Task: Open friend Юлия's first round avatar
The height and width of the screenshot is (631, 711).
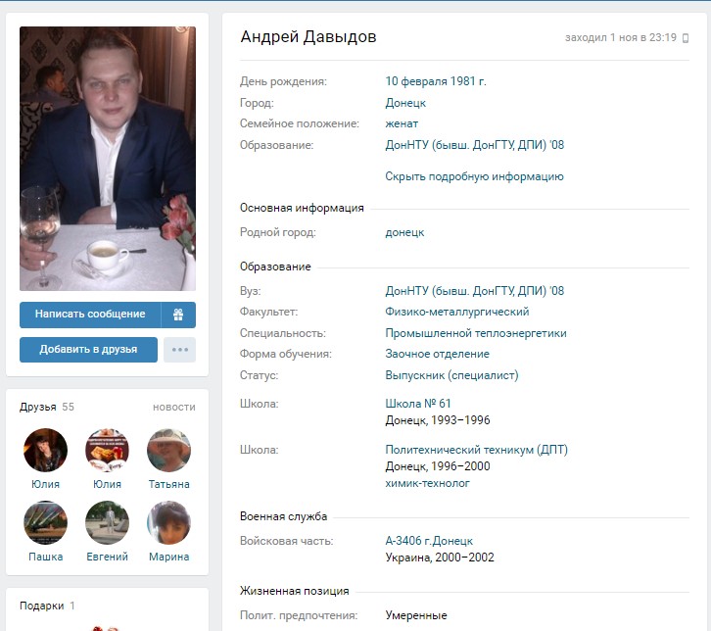Action: (45, 450)
